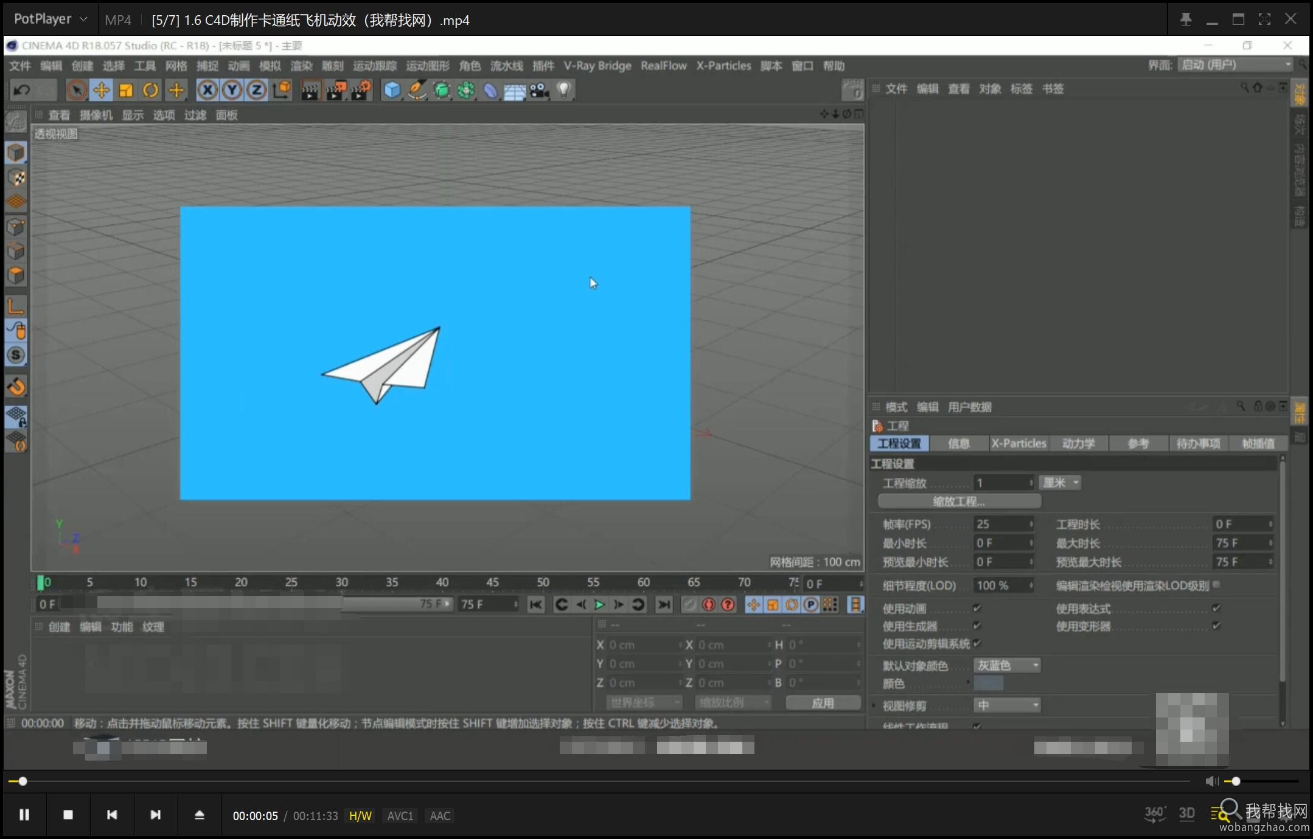Uncheck the 使用生成器 checkbox
The height and width of the screenshot is (839, 1313).
977,626
